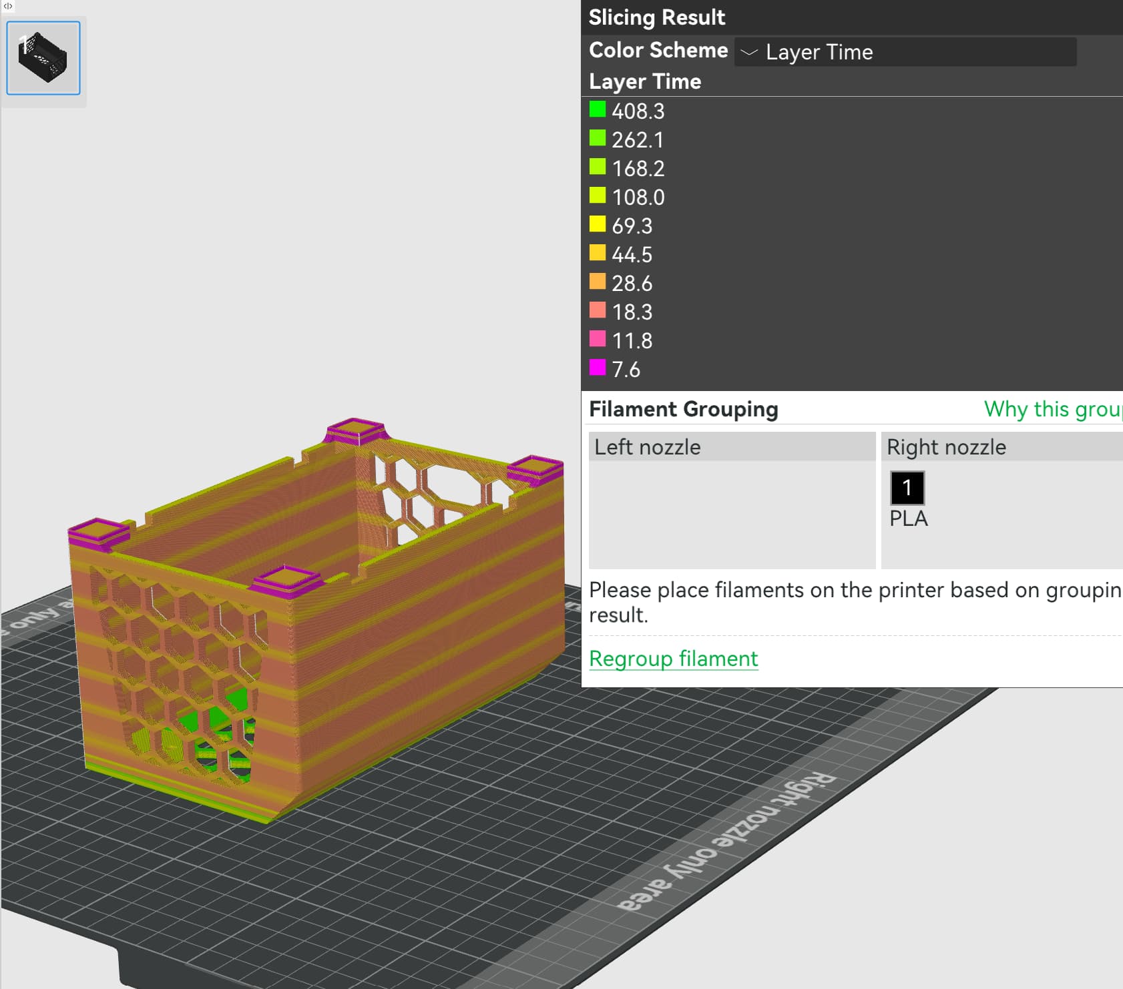Screen dimensions: 1123x989
Task: Click the Regroup filament link
Action: [673, 659]
